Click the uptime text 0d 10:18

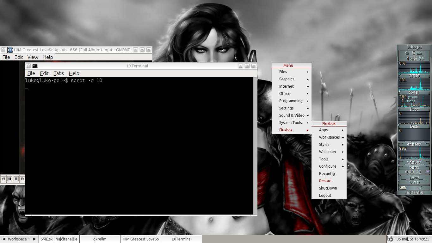point(414,192)
